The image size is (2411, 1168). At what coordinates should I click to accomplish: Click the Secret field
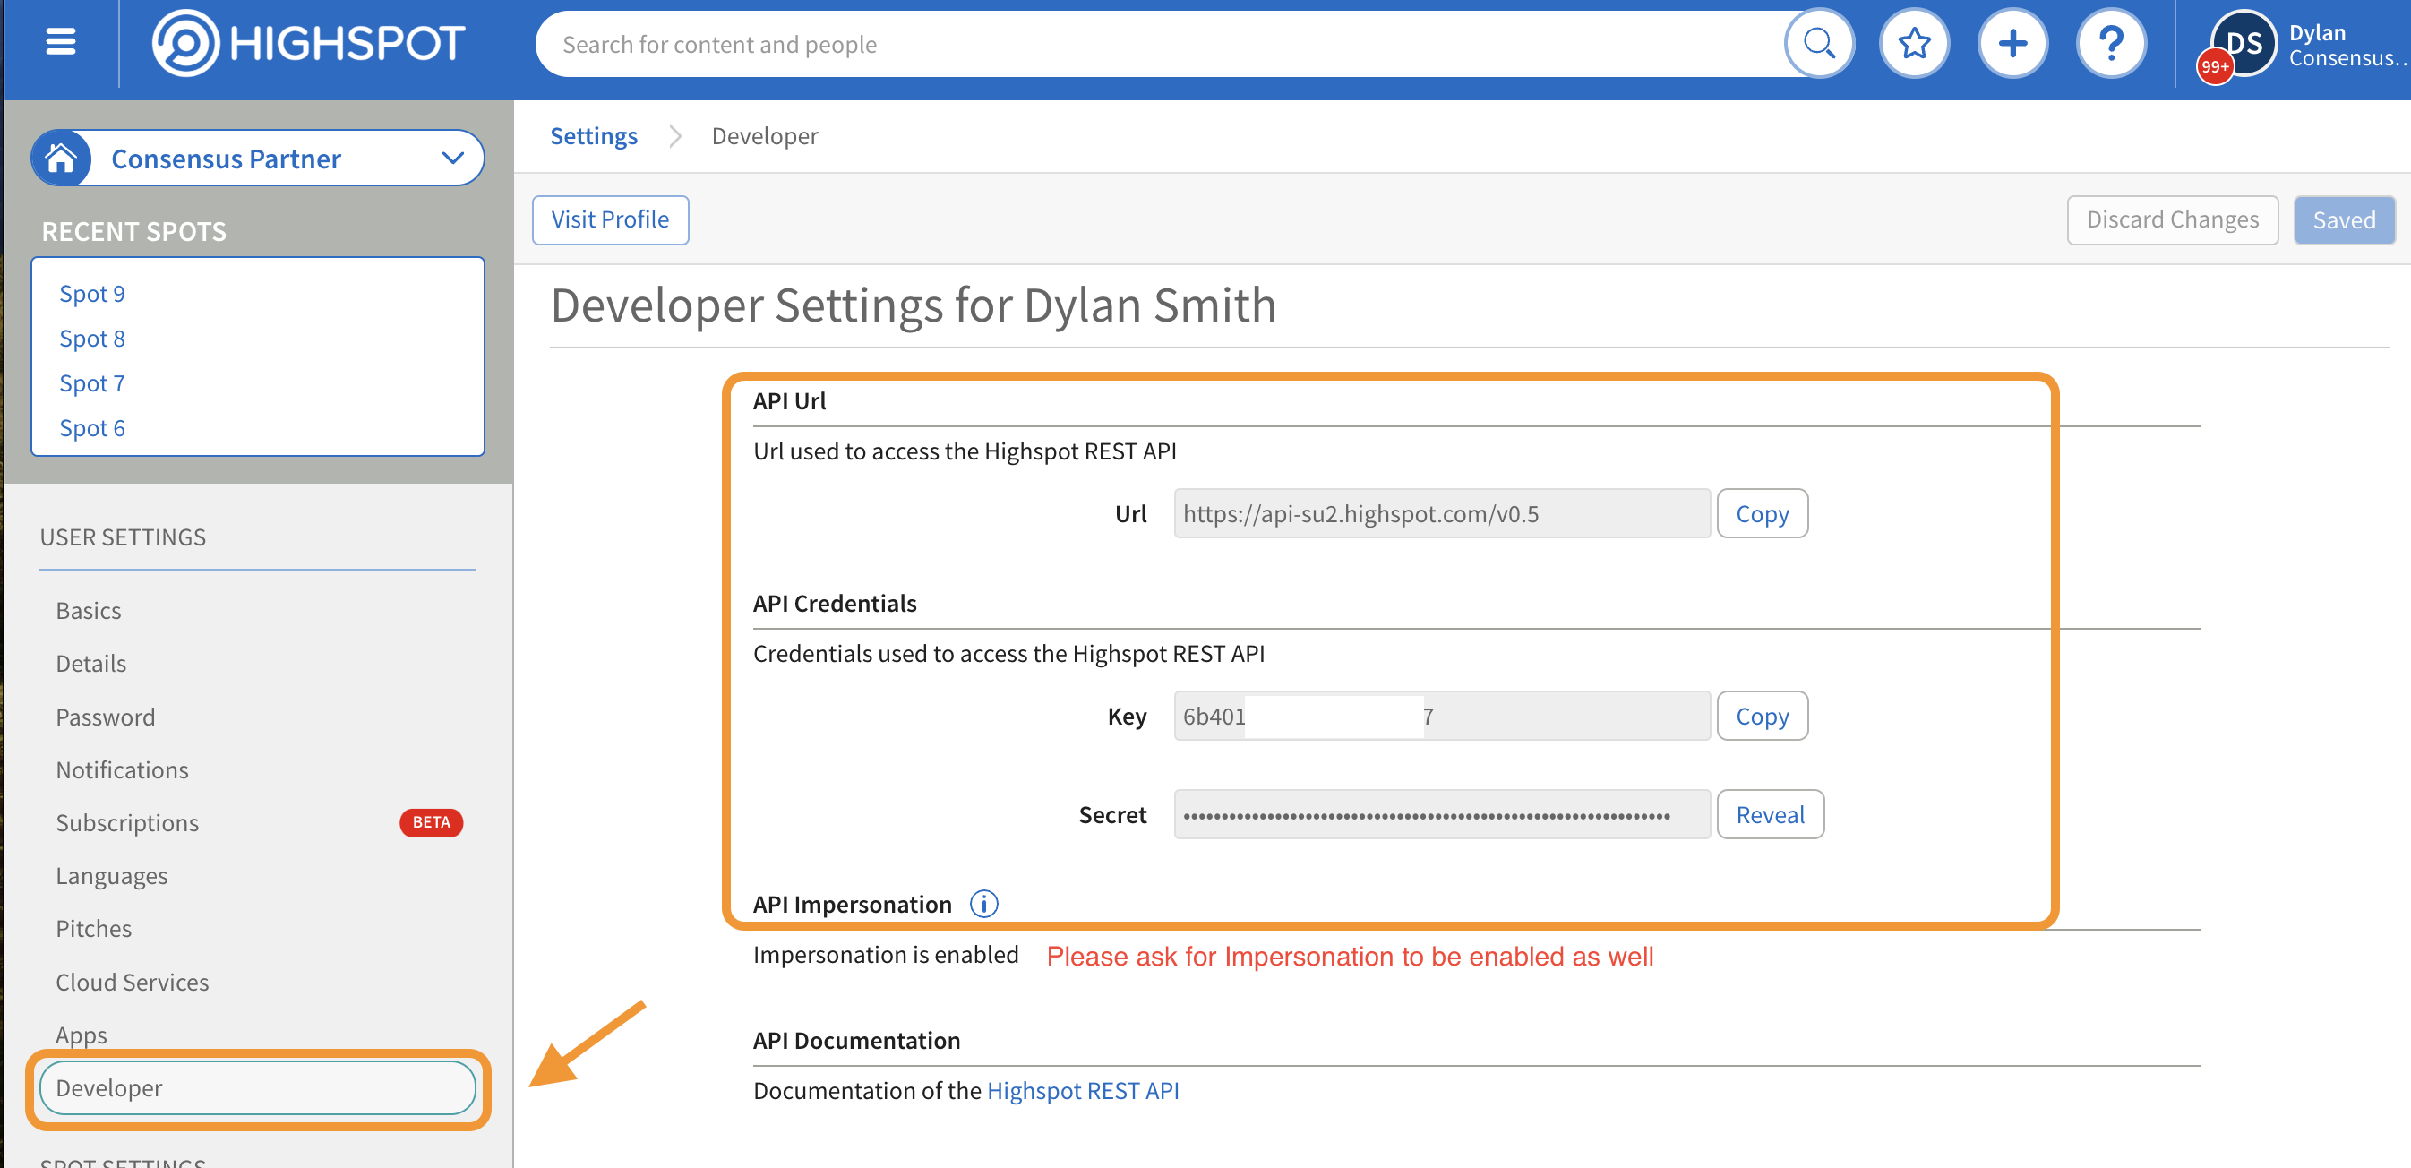tap(1441, 814)
